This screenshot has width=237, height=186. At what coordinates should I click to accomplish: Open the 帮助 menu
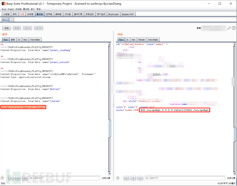[x=39, y=9]
